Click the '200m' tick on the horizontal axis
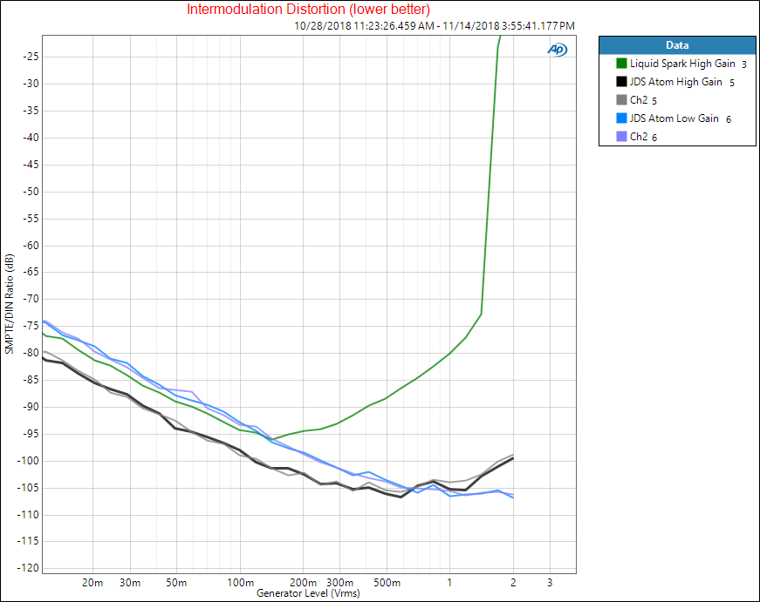The width and height of the screenshot is (760, 602). (x=304, y=583)
